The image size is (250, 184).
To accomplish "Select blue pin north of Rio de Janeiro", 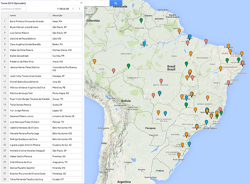I will click(x=206, y=123).
